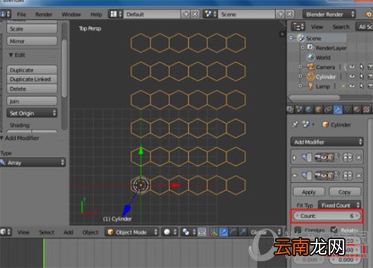The image size is (373, 268).
Task: Select the scale manipulator icon
Action: pyautogui.click(x=242, y=232)
